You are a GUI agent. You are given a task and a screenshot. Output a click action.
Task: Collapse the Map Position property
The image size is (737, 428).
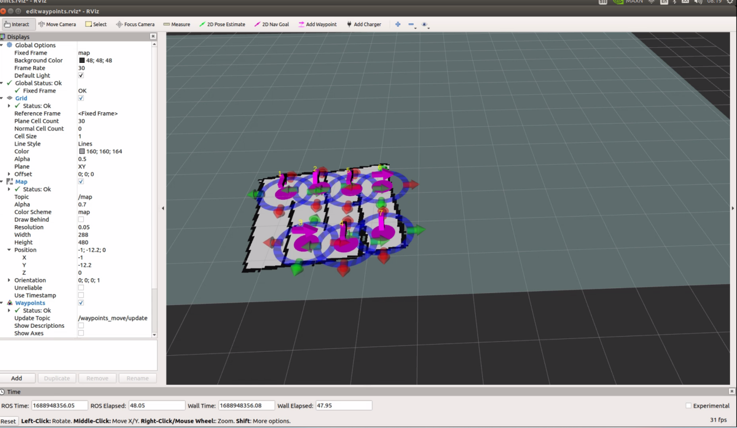9,250
